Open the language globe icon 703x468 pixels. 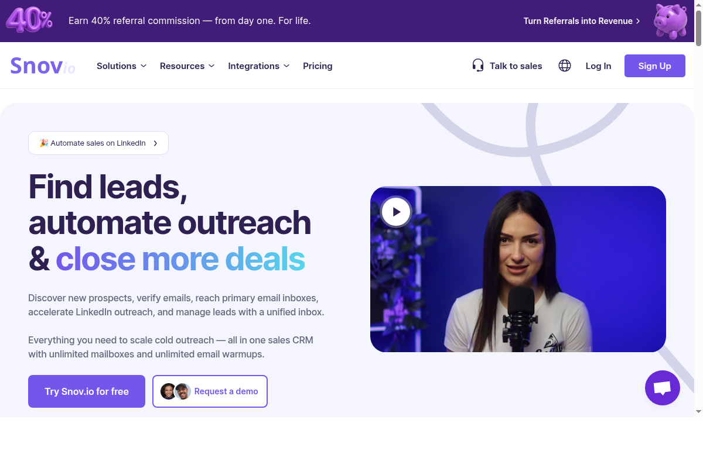click(565, 66)
